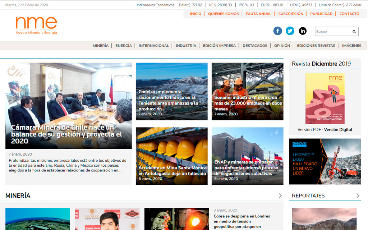
Task: Click the Profundizar las misiones empresariales summary text
Action: pos(68,165)
